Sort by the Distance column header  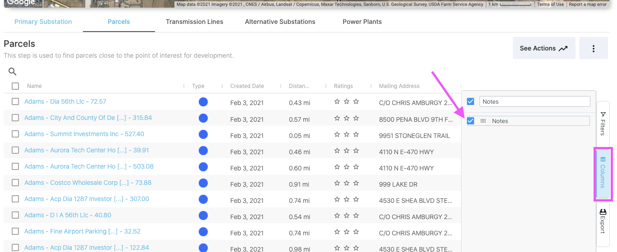point(299,86)
